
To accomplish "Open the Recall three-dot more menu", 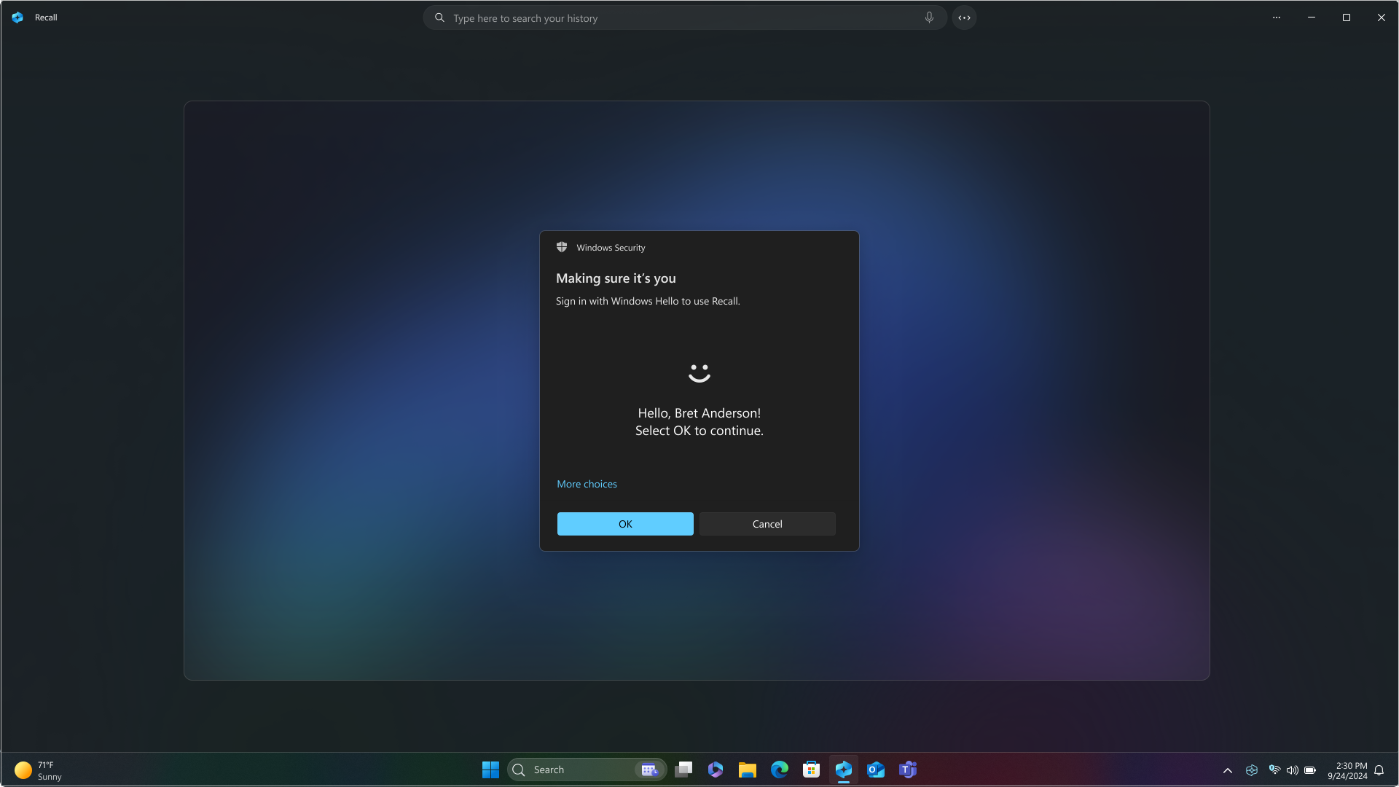I will pos(1276,17).
